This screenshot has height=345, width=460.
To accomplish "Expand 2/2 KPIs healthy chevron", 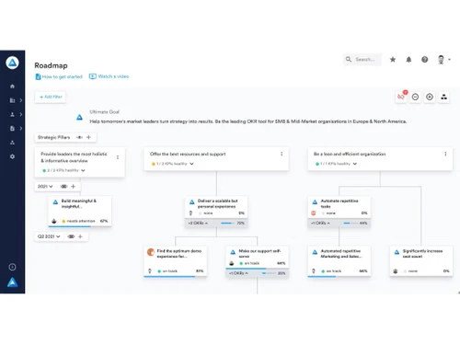I will point(83,170).
